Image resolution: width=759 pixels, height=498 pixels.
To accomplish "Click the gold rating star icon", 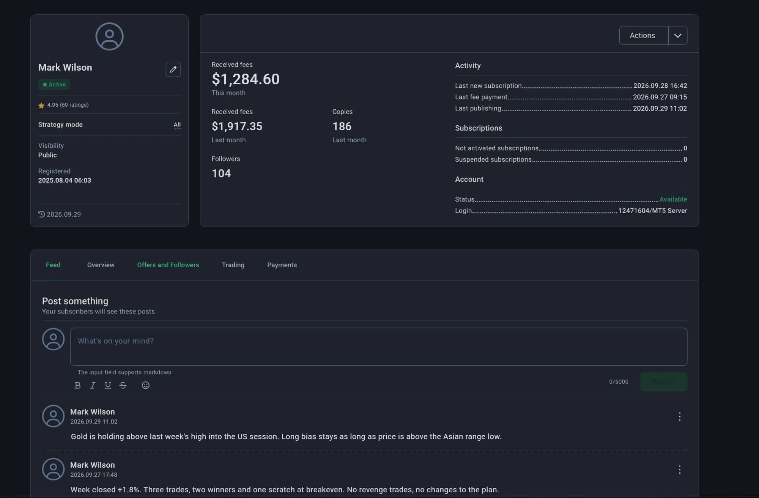I will coord(41,106).
